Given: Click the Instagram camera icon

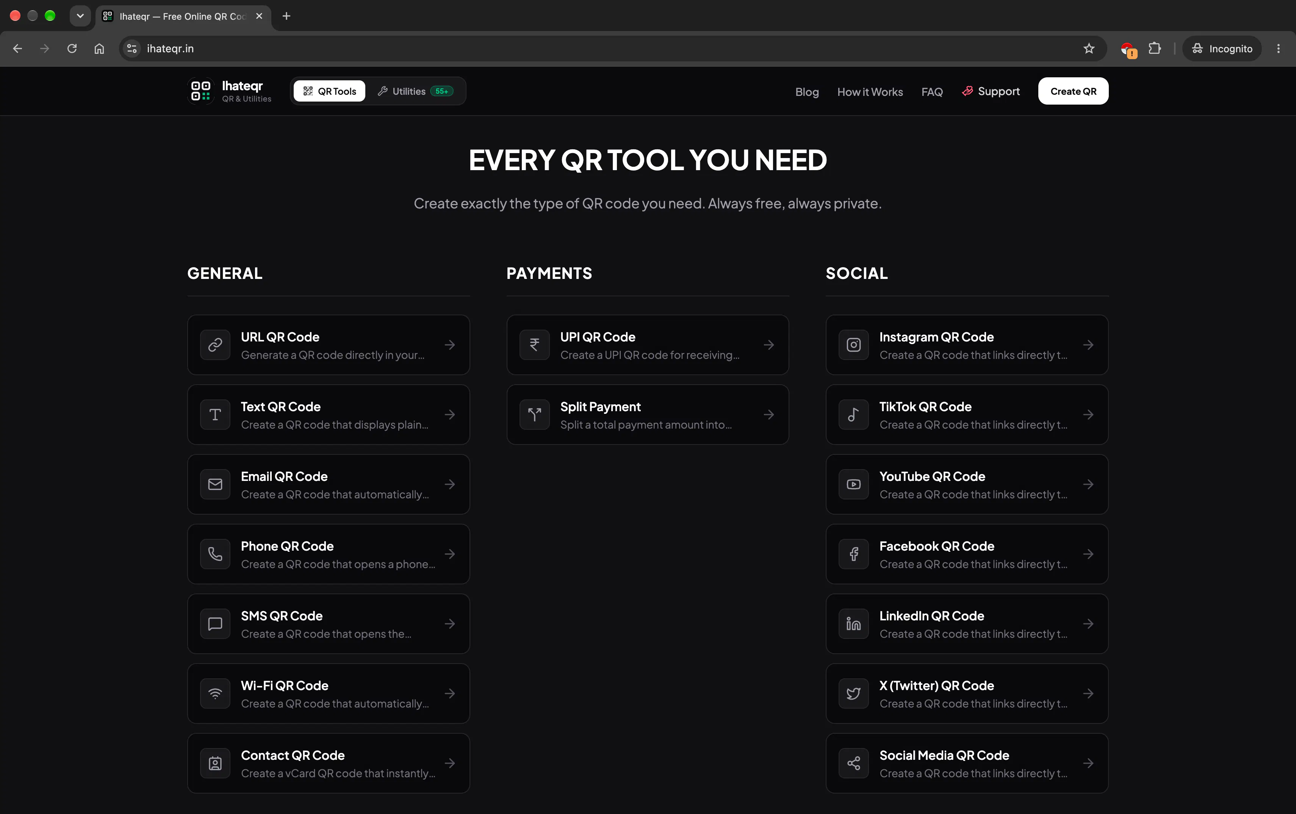Looking at the screenshot, I should (x=854, y=344).
